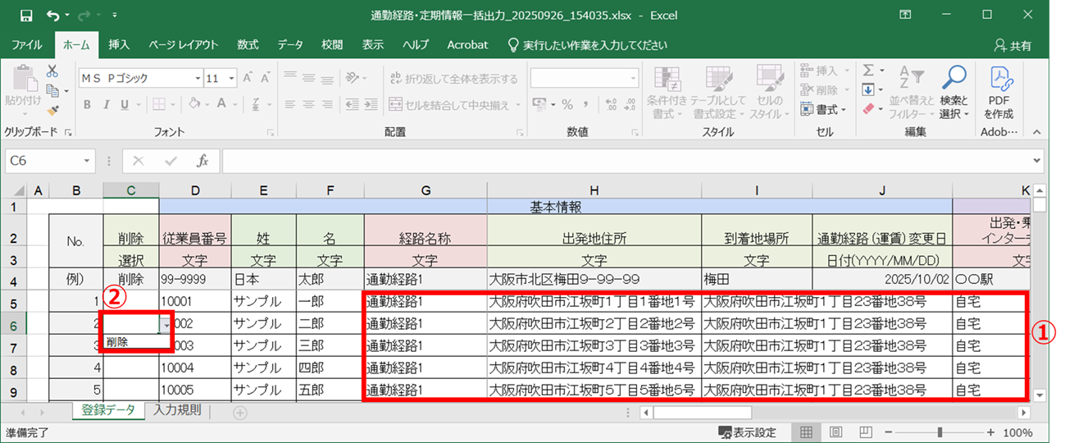This screenshot has width=1074, height=443.
Task: Click the new sheet plus icon
Action: 240,412
